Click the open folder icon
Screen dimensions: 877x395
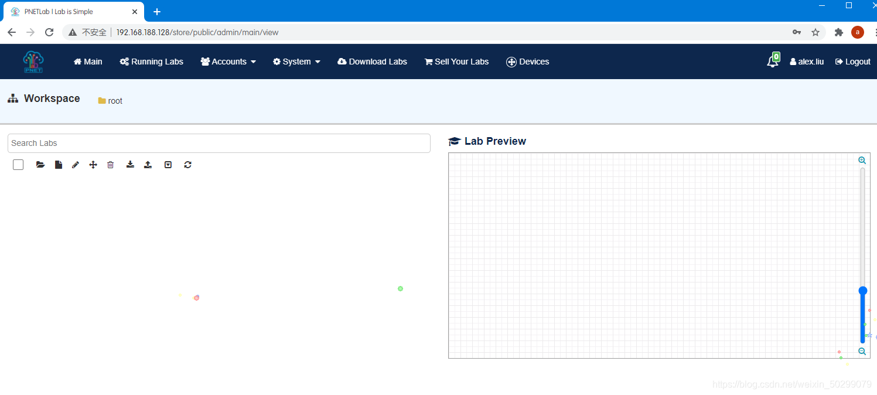coord(40,165)
